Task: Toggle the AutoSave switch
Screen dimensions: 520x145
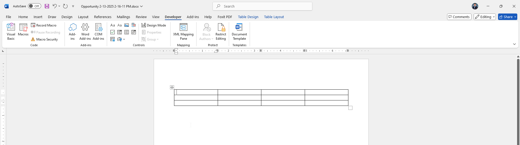Action: point(34,6)
